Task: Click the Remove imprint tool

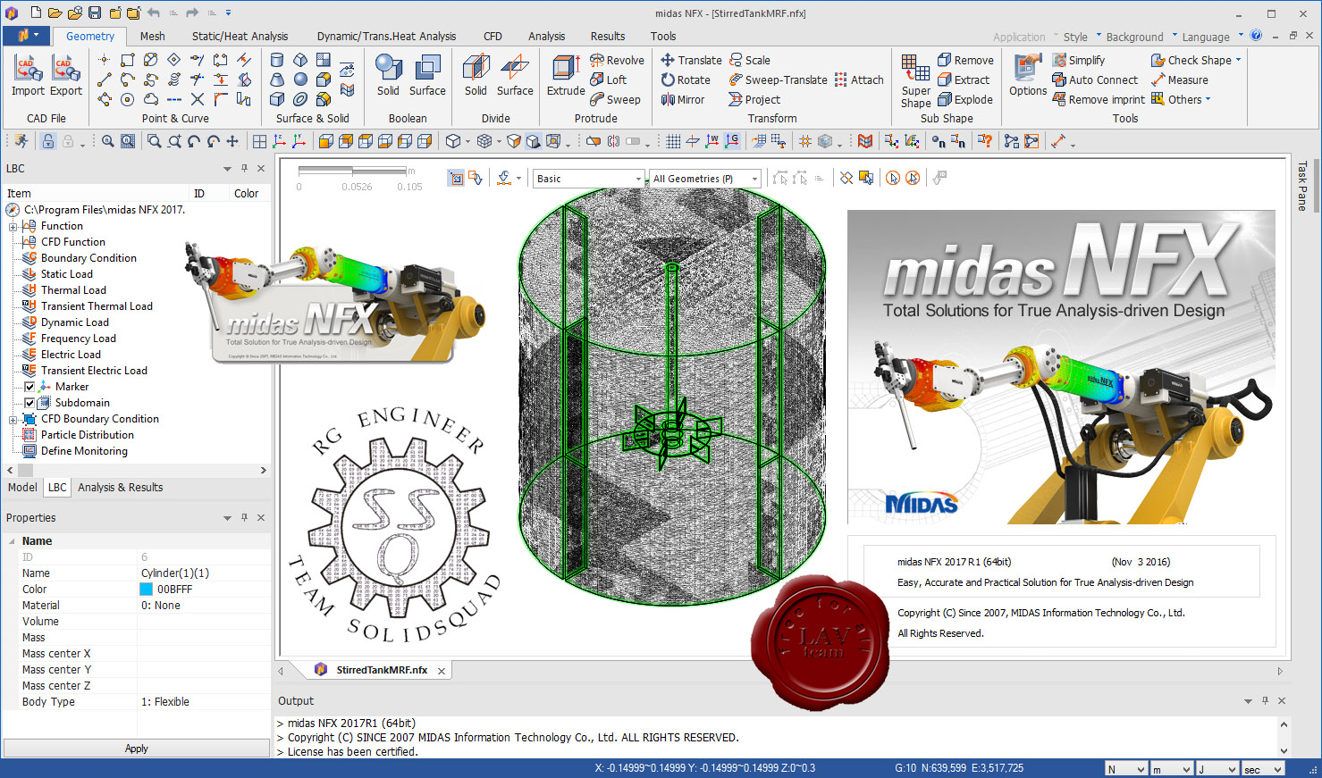Action: (x=1099, y=99)
